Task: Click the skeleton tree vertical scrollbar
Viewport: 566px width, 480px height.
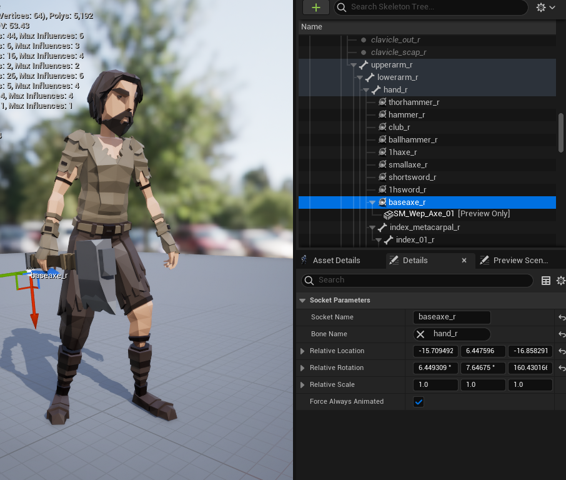Action: tap(561, 132)
